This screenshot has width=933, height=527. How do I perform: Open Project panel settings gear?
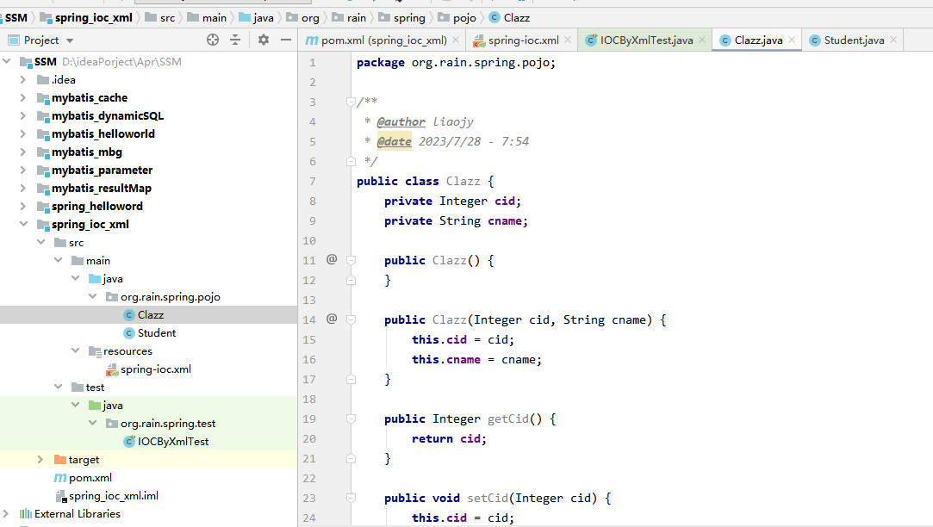pyautogui.click(x=264, y=40)
